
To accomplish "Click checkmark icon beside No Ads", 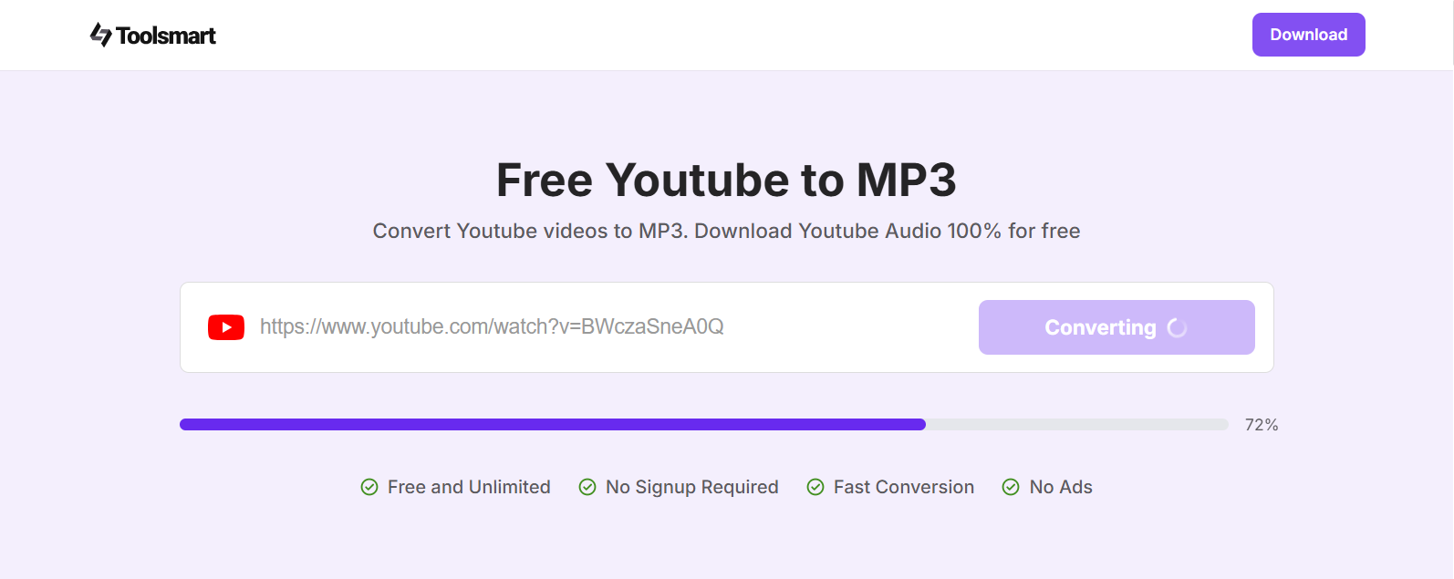I will [1011, 487].
